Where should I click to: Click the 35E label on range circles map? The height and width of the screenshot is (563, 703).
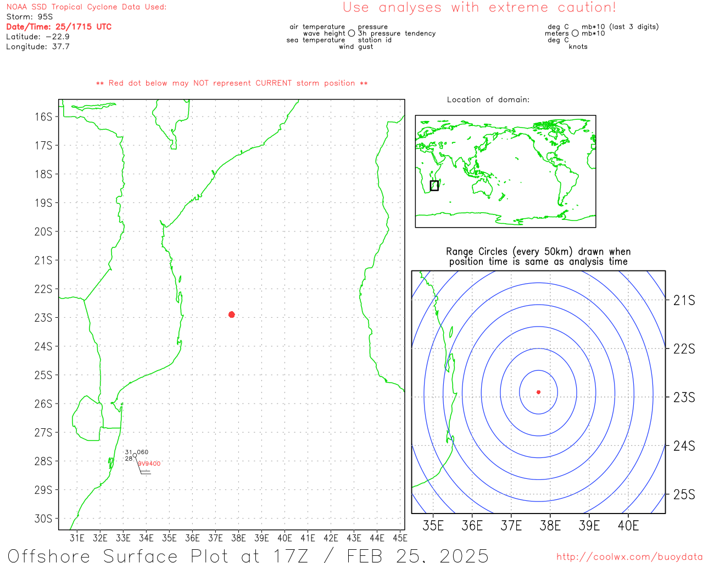tap(433, 526)
